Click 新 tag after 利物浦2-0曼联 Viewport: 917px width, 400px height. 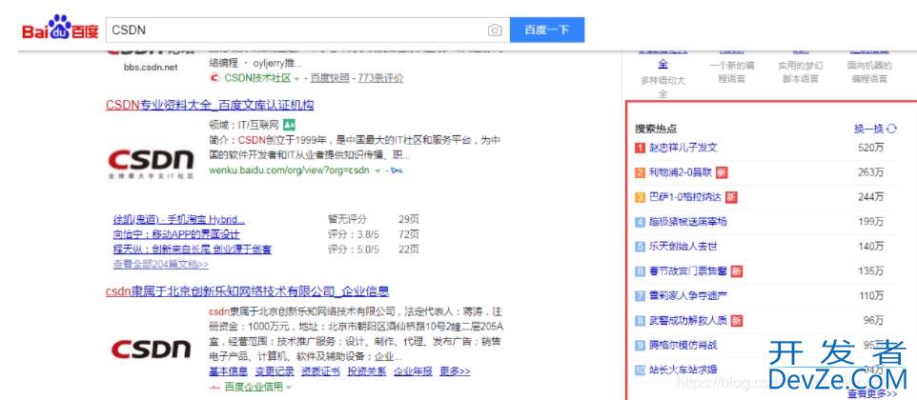pos(723,172)
